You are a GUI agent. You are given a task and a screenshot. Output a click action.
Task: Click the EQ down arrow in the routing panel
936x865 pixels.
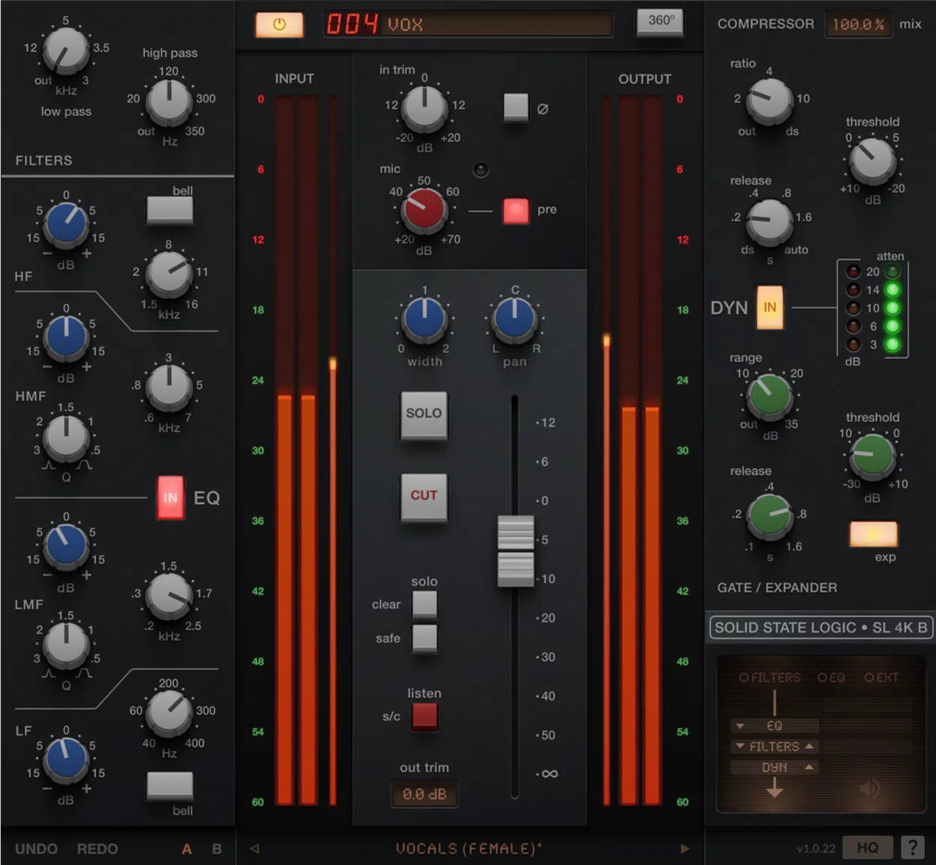739,726
